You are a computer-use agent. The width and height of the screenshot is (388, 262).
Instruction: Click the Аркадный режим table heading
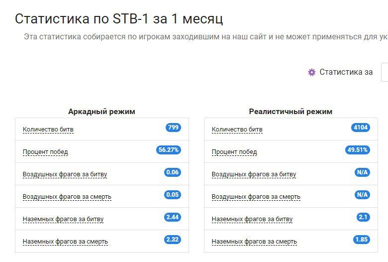click(x=101, y=112)
